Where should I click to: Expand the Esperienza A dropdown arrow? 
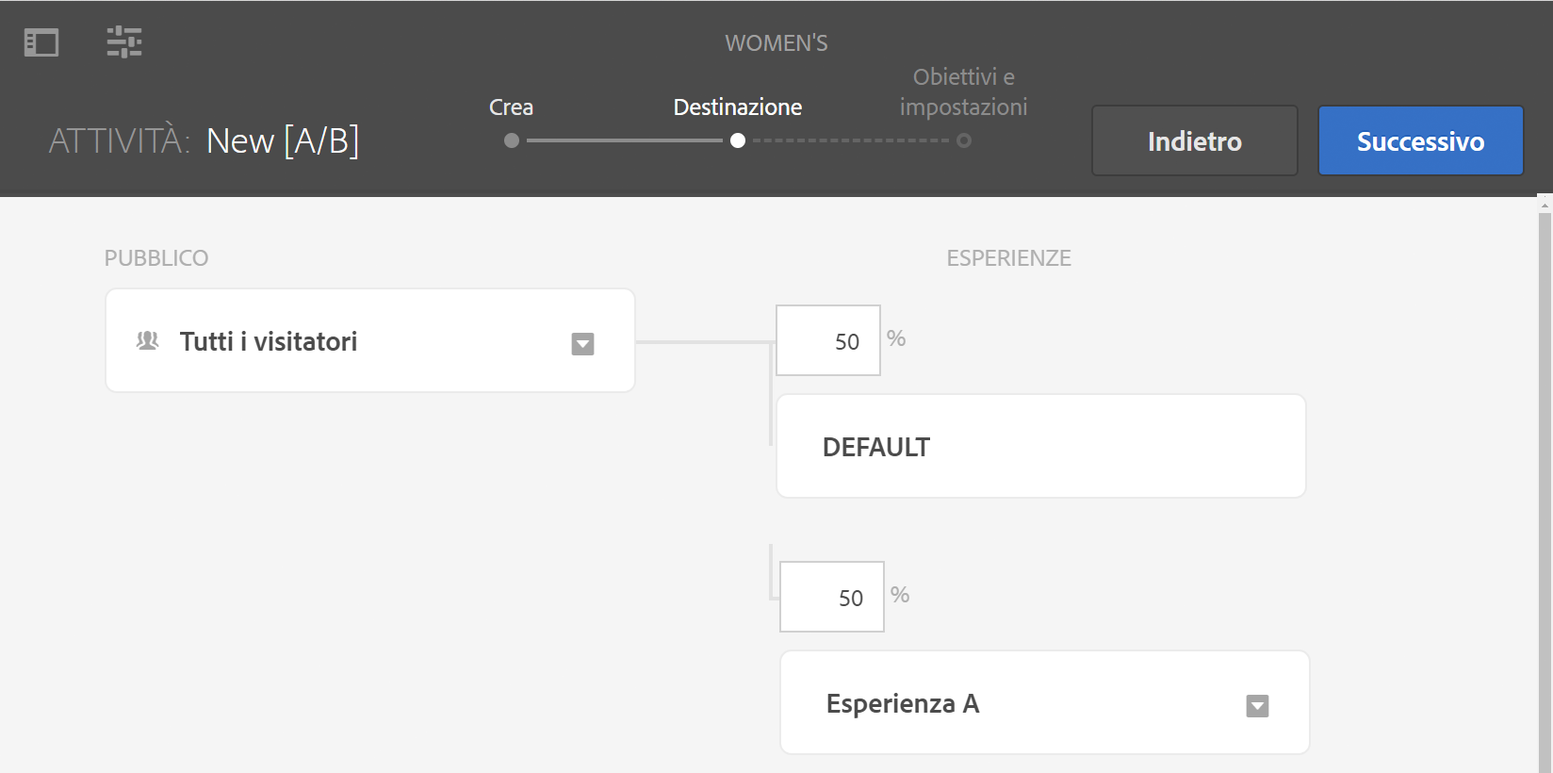click(x=1257, y=706)
